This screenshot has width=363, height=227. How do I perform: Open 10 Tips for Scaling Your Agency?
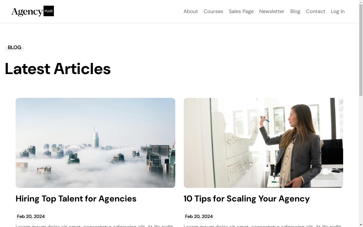247,199
